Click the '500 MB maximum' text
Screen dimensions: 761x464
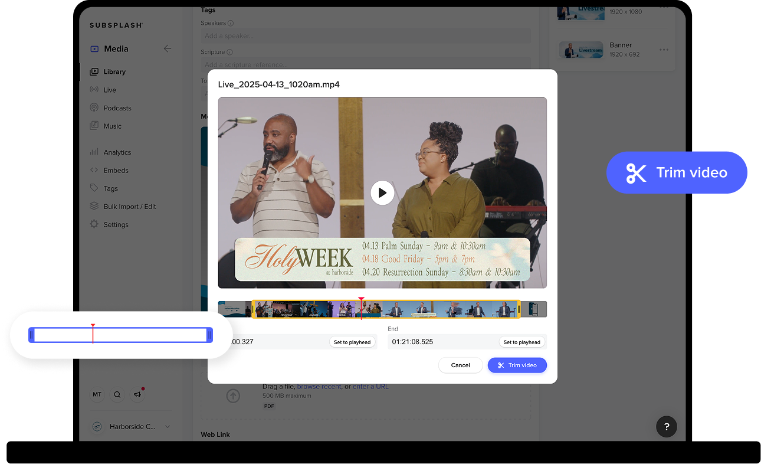tap(287, 396)
